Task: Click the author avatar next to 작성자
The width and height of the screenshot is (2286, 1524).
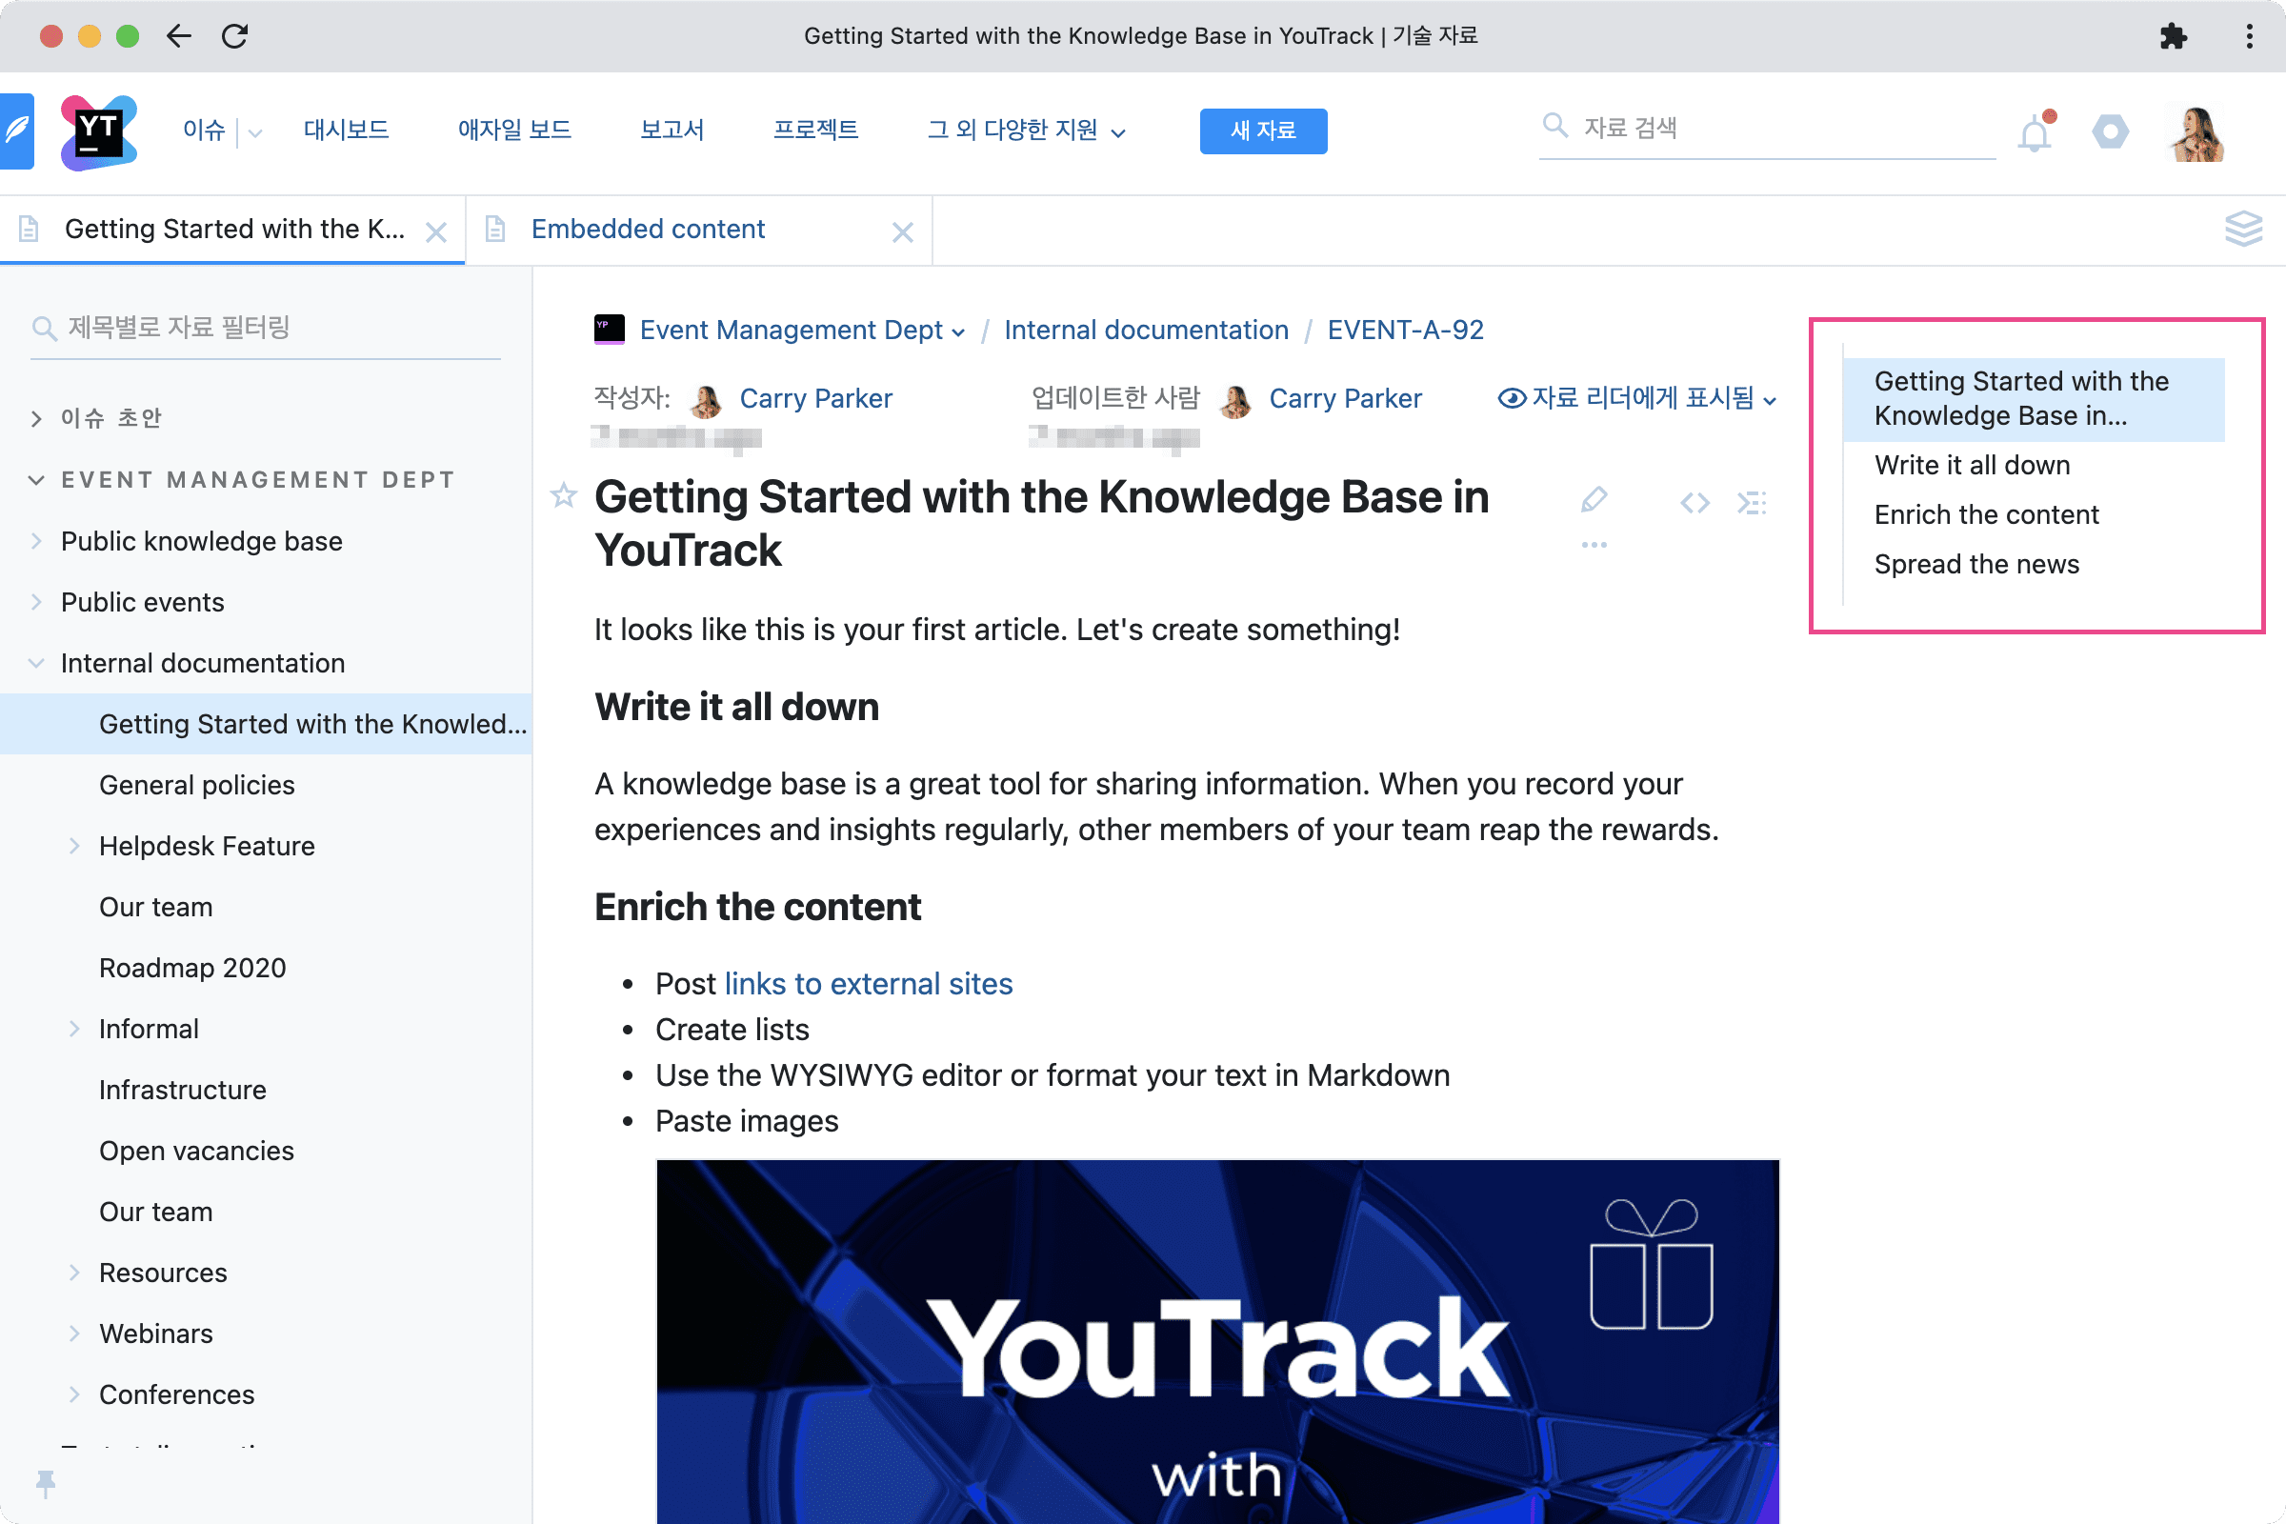Action: (706, 399)
